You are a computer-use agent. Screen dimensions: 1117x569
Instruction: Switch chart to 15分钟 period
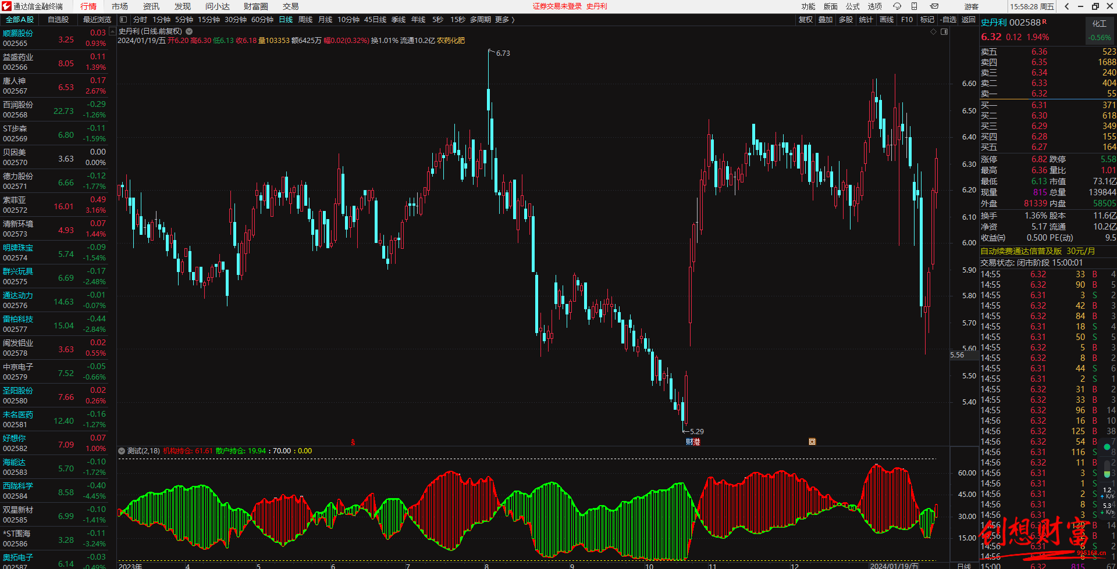click(208, 20)
